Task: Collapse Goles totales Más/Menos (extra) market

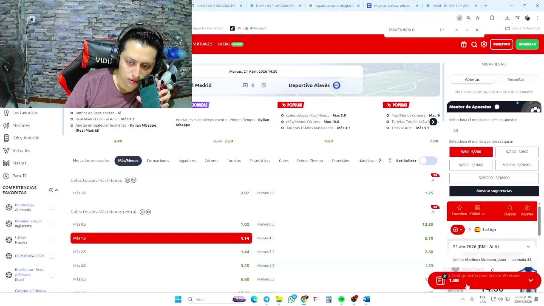Action: coord(433,212)
